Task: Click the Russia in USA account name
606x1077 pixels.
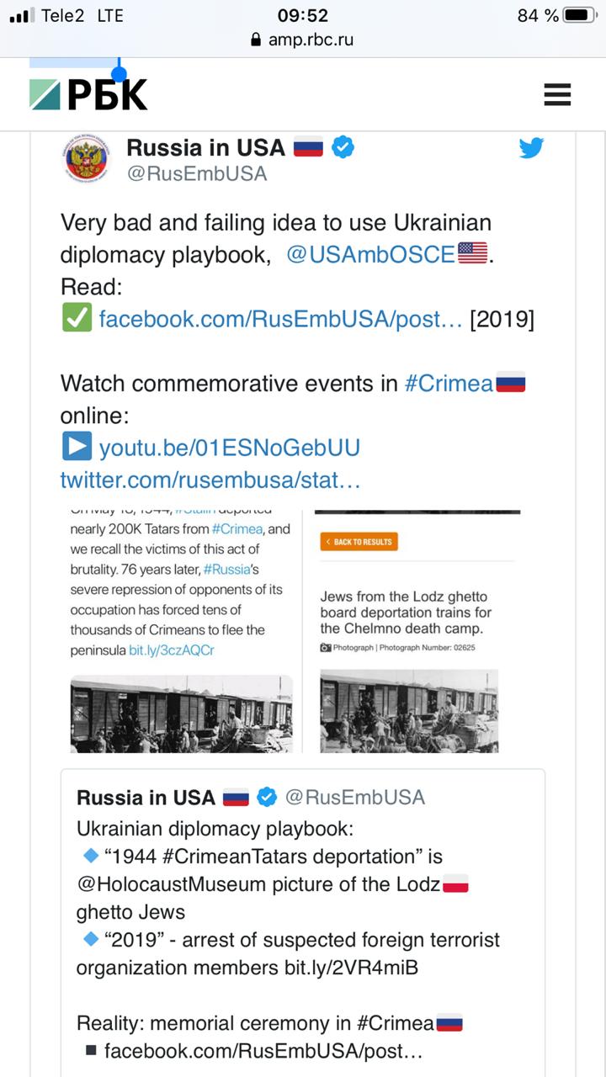Action: pos(205,147)
